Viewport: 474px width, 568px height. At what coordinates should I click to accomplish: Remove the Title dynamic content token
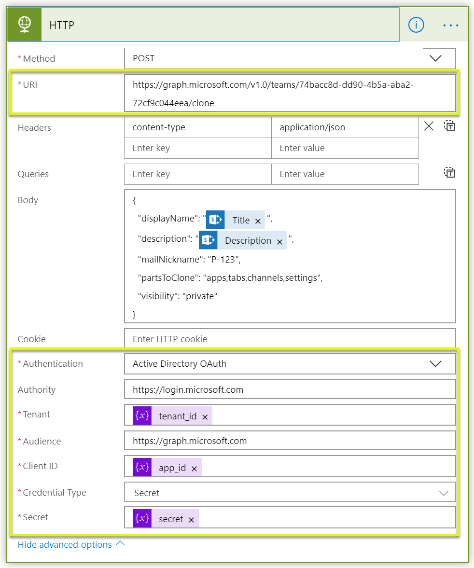pos(258,221)
